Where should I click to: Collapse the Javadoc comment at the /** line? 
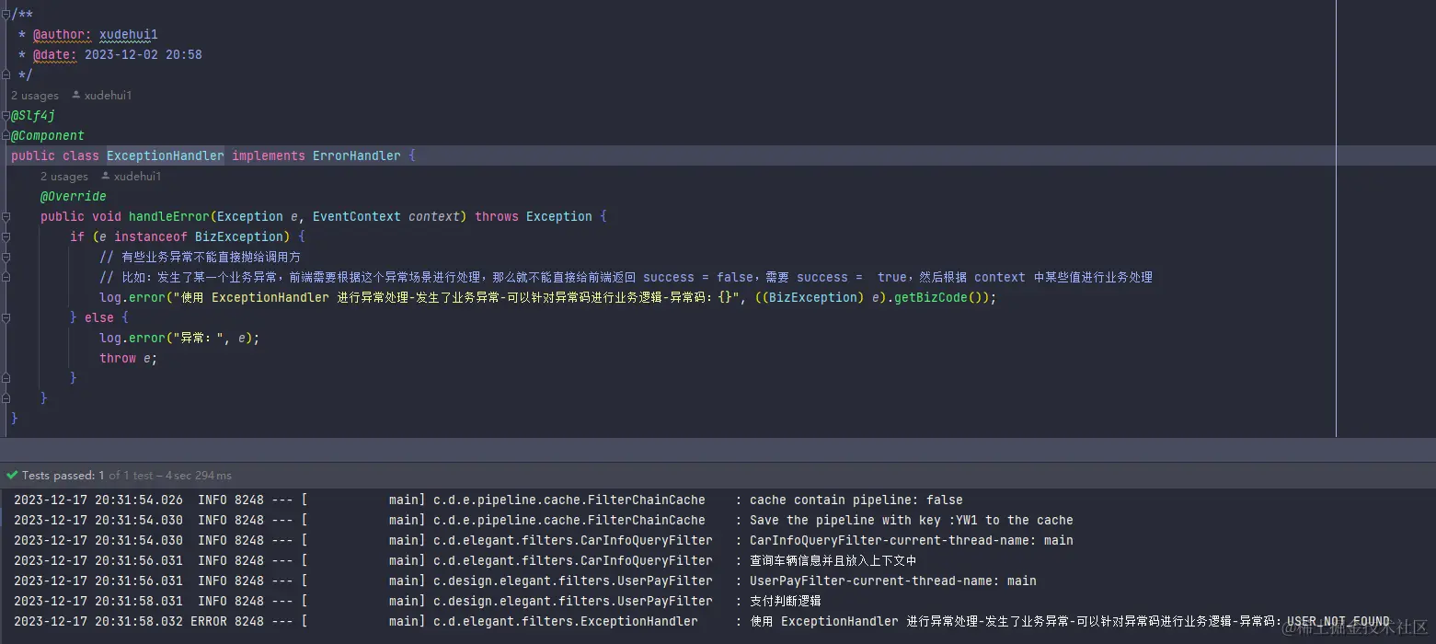click(x=6, y=14)
